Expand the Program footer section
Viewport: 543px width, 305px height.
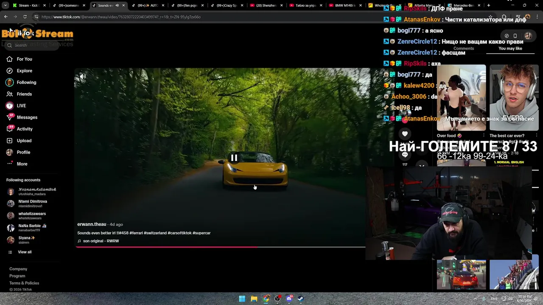tap(17, 276)
